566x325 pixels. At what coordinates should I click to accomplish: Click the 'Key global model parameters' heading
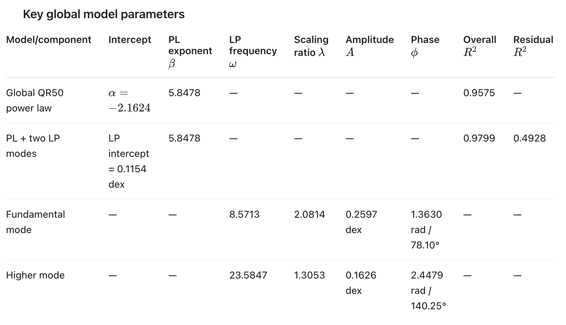click(x=104, y=14)
